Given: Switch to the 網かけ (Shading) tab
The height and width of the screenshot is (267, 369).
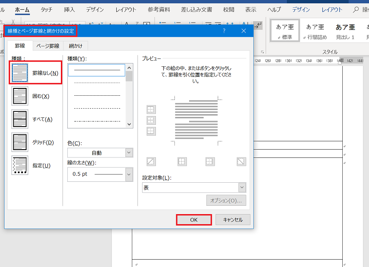Looking at the screenshot, I should point(75,46).
